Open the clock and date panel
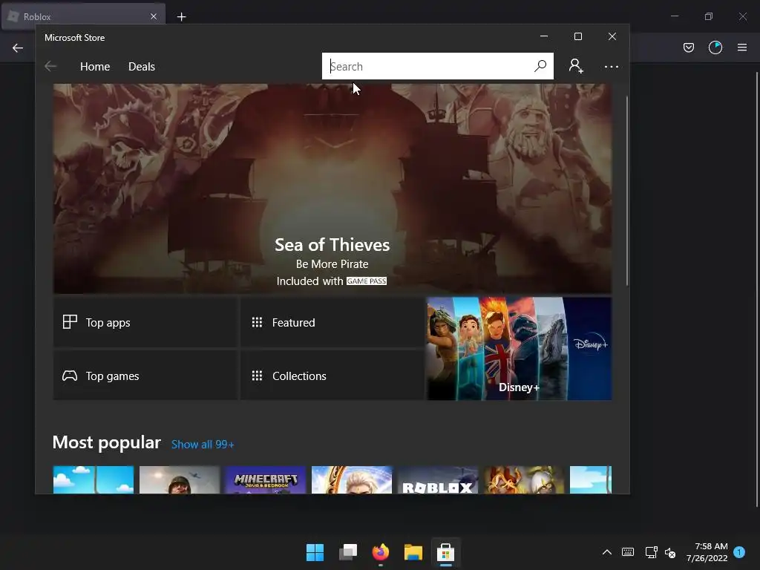Viewport: 760px width, 570px height. [707, 552]
